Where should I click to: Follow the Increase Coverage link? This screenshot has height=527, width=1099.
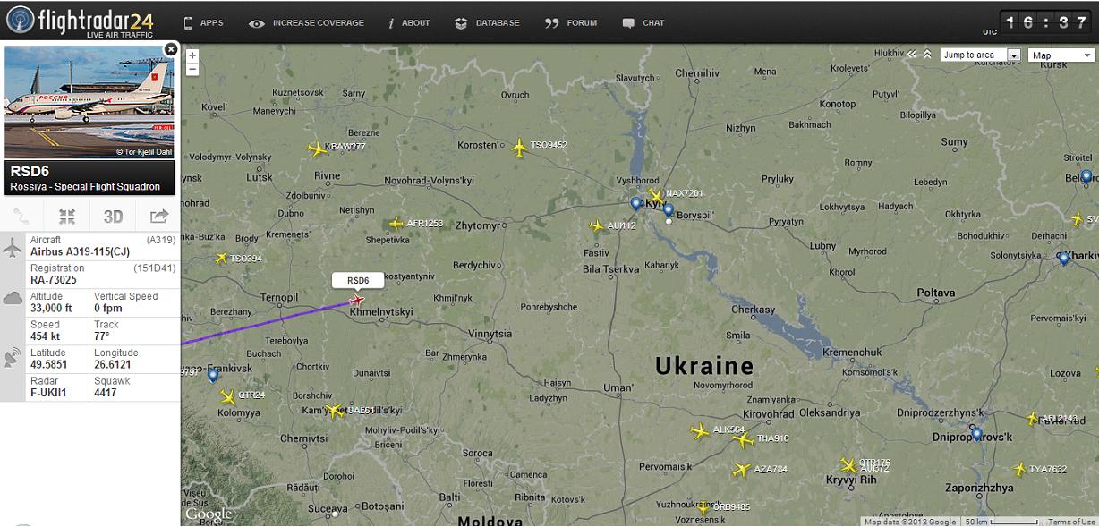306,23
